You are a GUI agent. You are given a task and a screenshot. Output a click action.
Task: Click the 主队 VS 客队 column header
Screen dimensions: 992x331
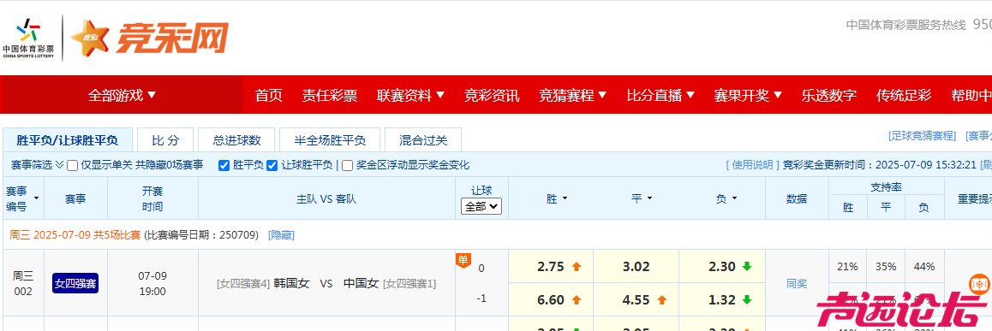point(326,198)
